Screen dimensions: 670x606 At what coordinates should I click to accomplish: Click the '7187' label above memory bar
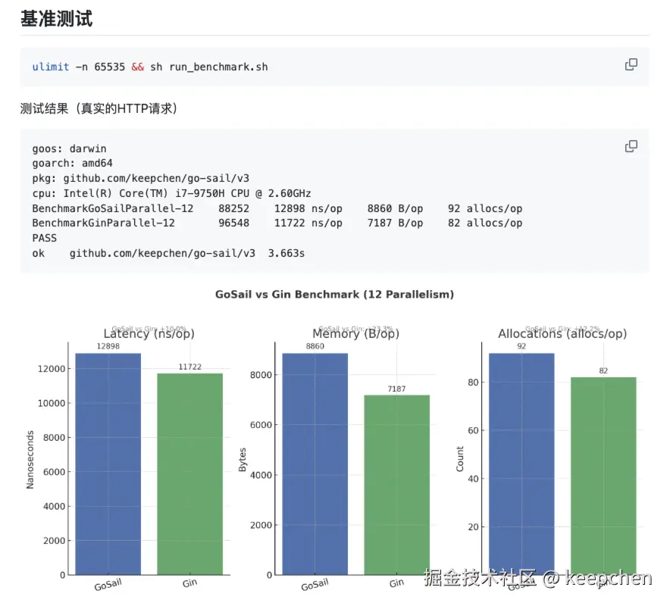tap(396, 389)
